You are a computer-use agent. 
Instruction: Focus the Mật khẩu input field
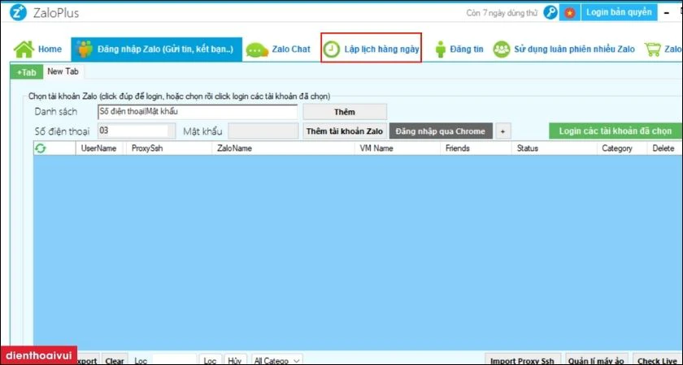pyautogui.click(x=263, y=131)
